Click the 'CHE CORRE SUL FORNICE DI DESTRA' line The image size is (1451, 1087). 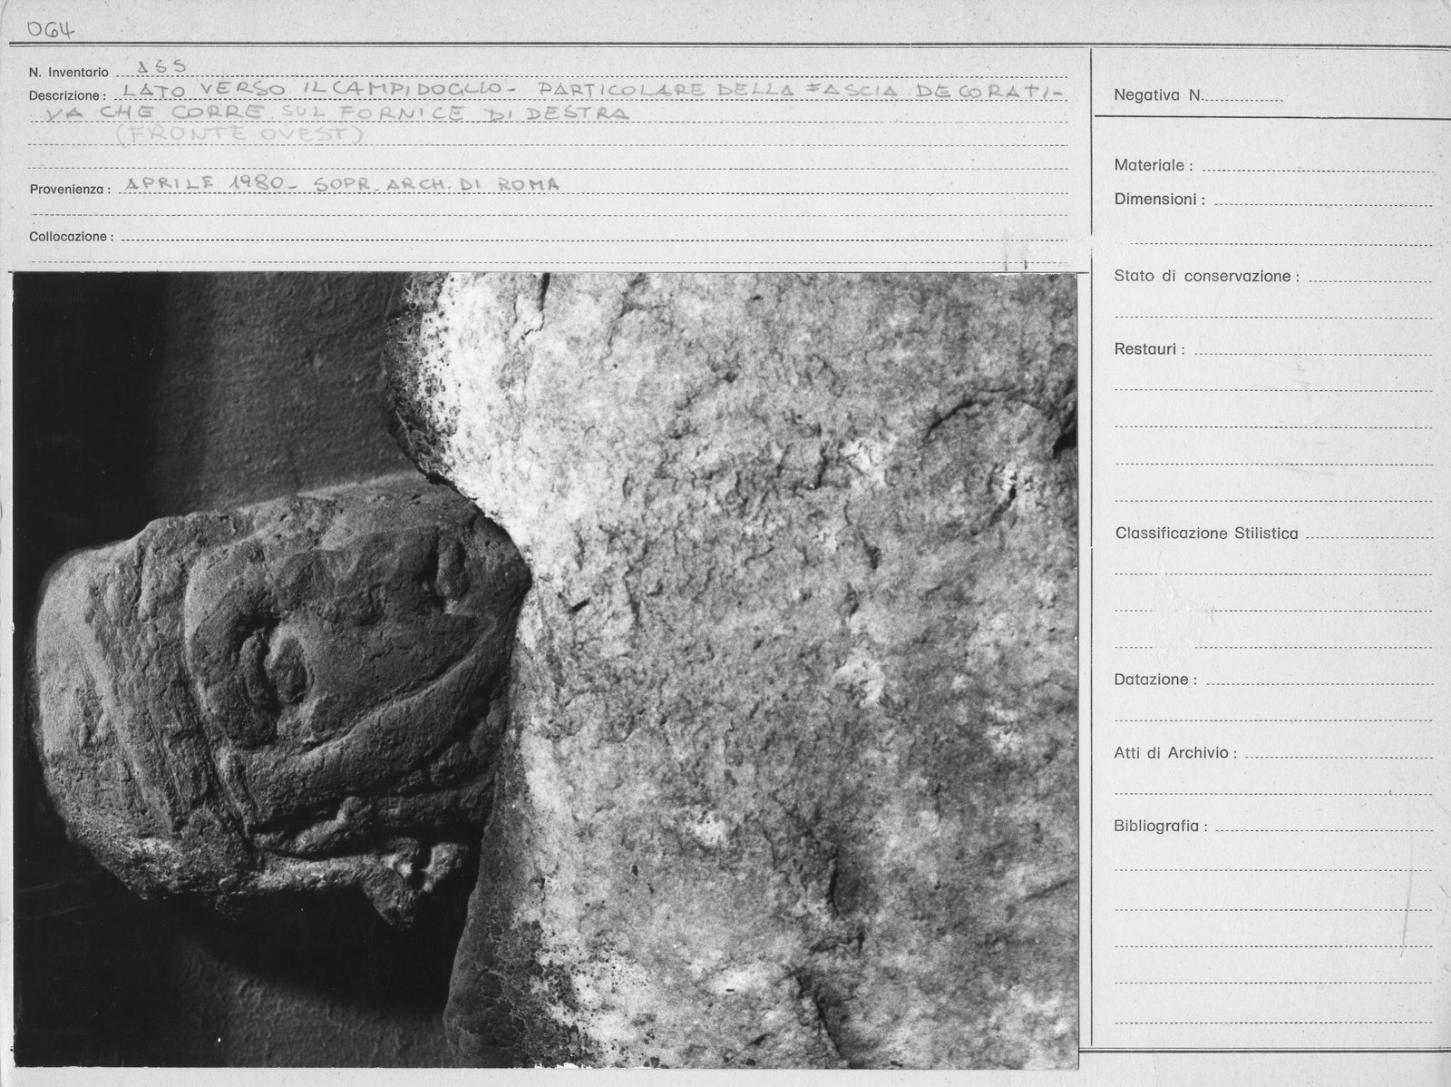coord(365,113)
